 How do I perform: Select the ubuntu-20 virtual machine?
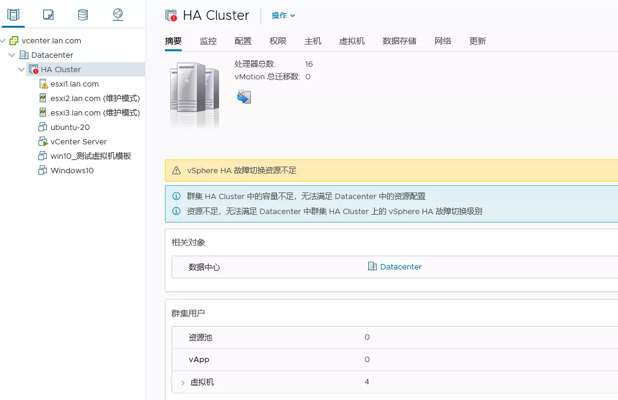click(x=70, y=128)
